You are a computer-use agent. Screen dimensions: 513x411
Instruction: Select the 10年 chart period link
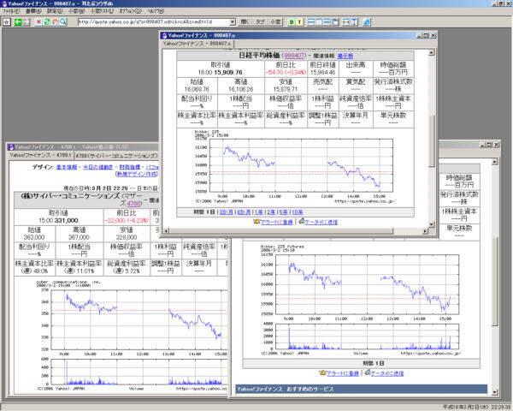297,212
